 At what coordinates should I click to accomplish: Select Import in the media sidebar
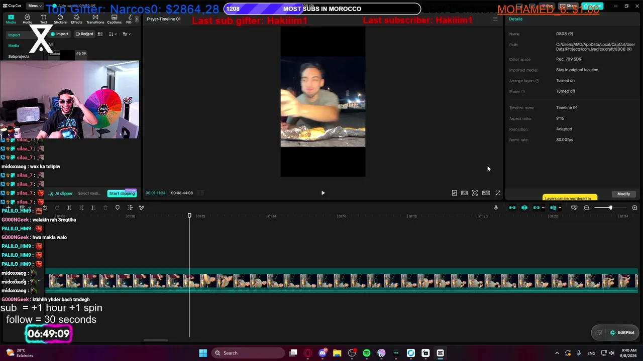tap(14, 35)
